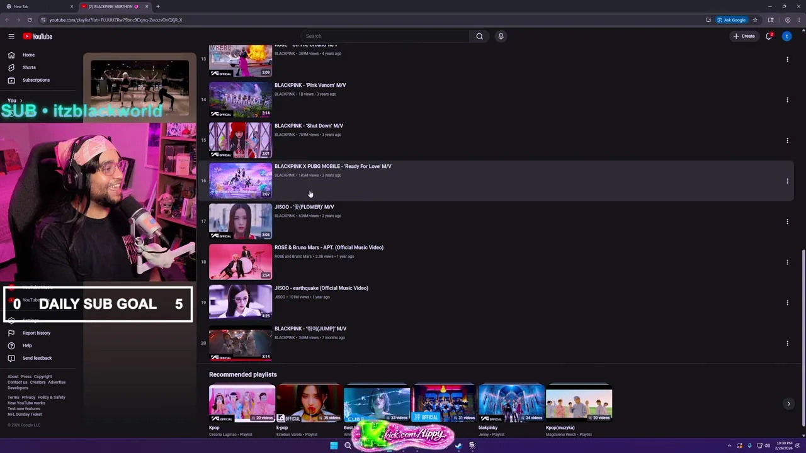806x453 pixels.
Task: Open the YouTube hamburger guide menu
Action: pos(11,36)
